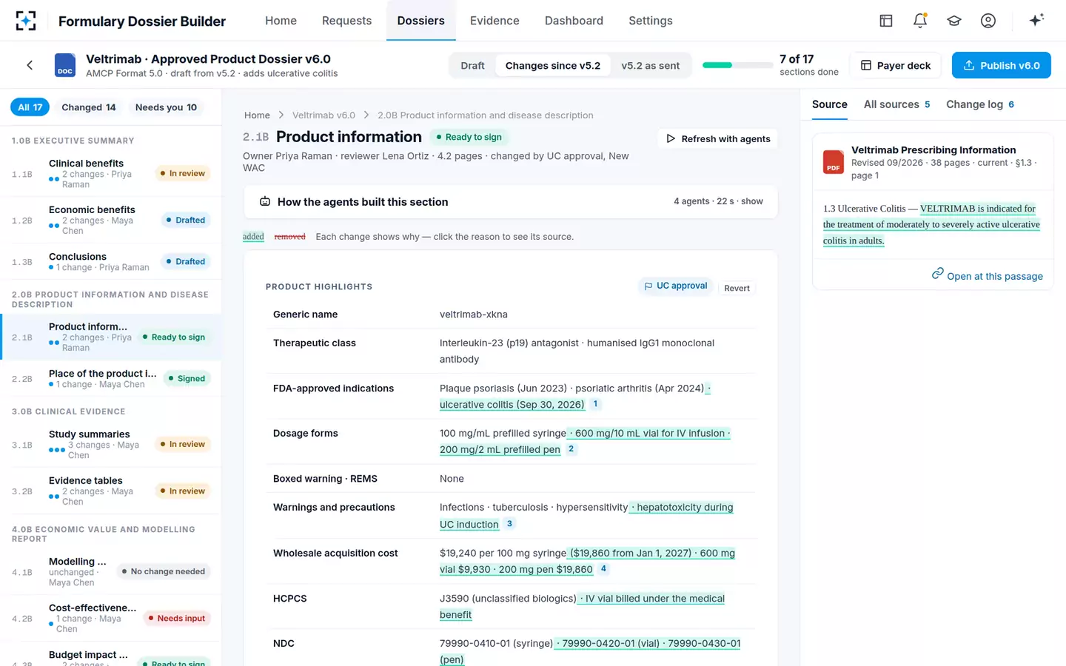The image size is (1066, 666).
Task: Click the blue DOC file icon
Action: coord(65,65)
